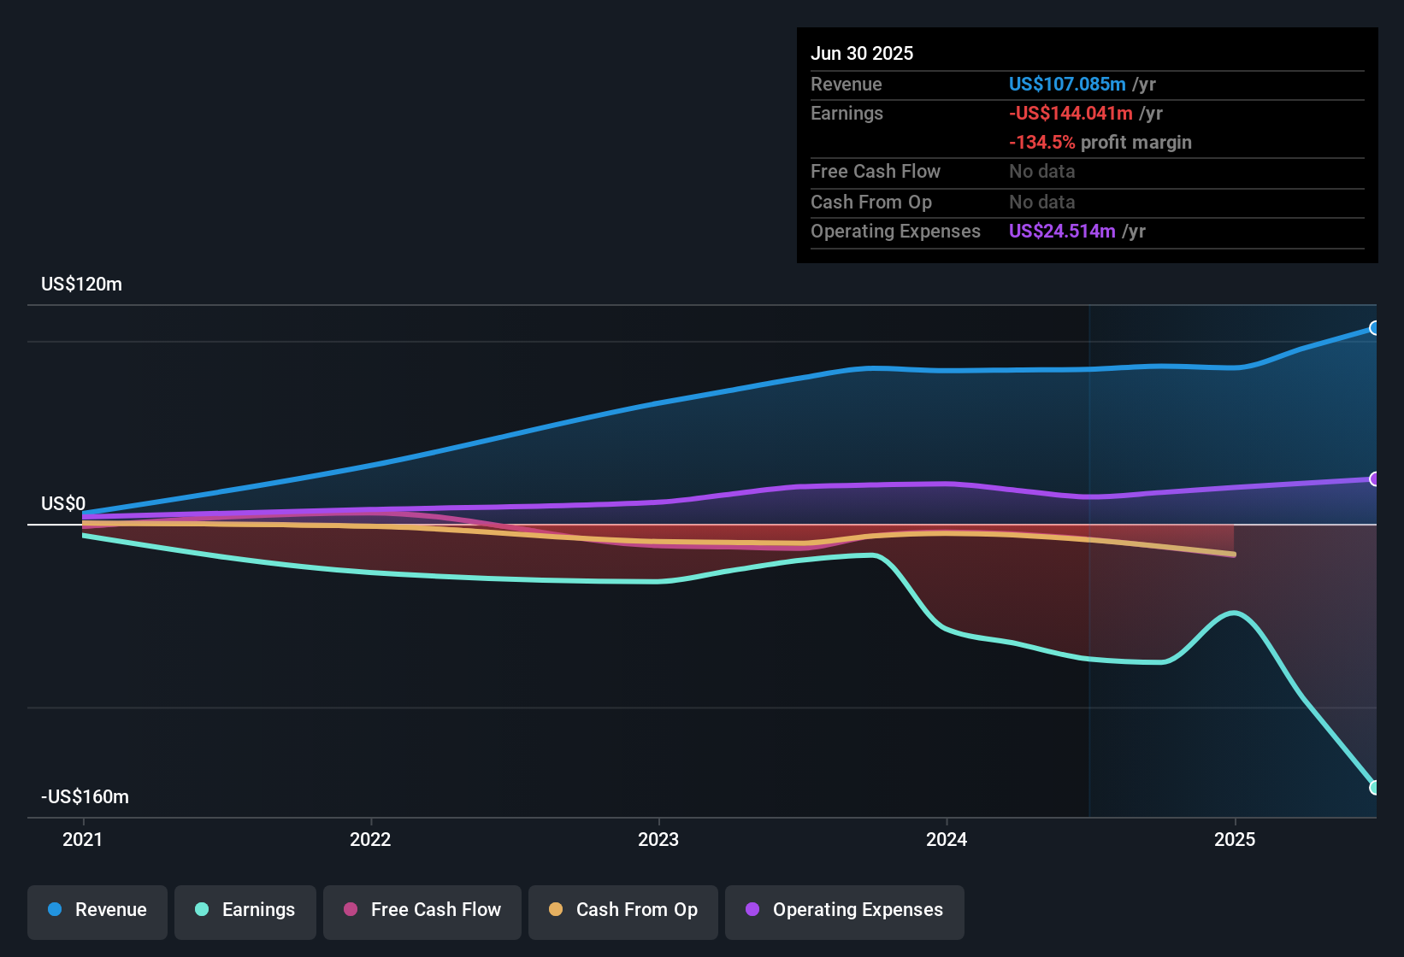The height and width of the screenshot is (957, 1404).
Task: Click the Revenue endpoint marker on the chart
Action: coord(1374,328)
